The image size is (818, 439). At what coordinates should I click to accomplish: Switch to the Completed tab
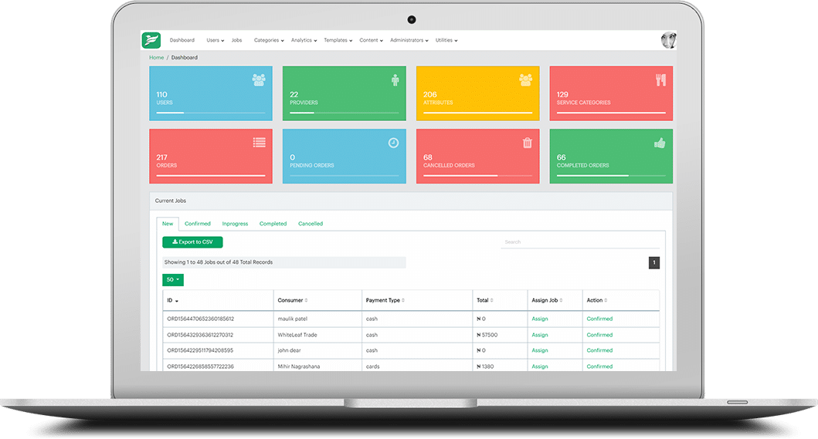pos(273,224)
